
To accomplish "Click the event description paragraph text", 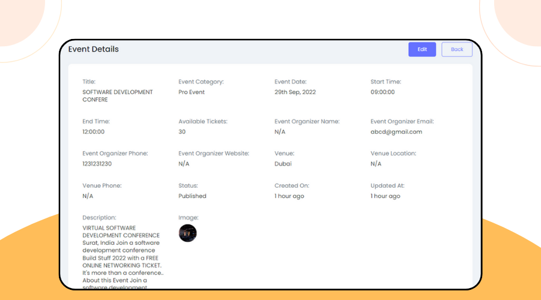I will [122, 254].
